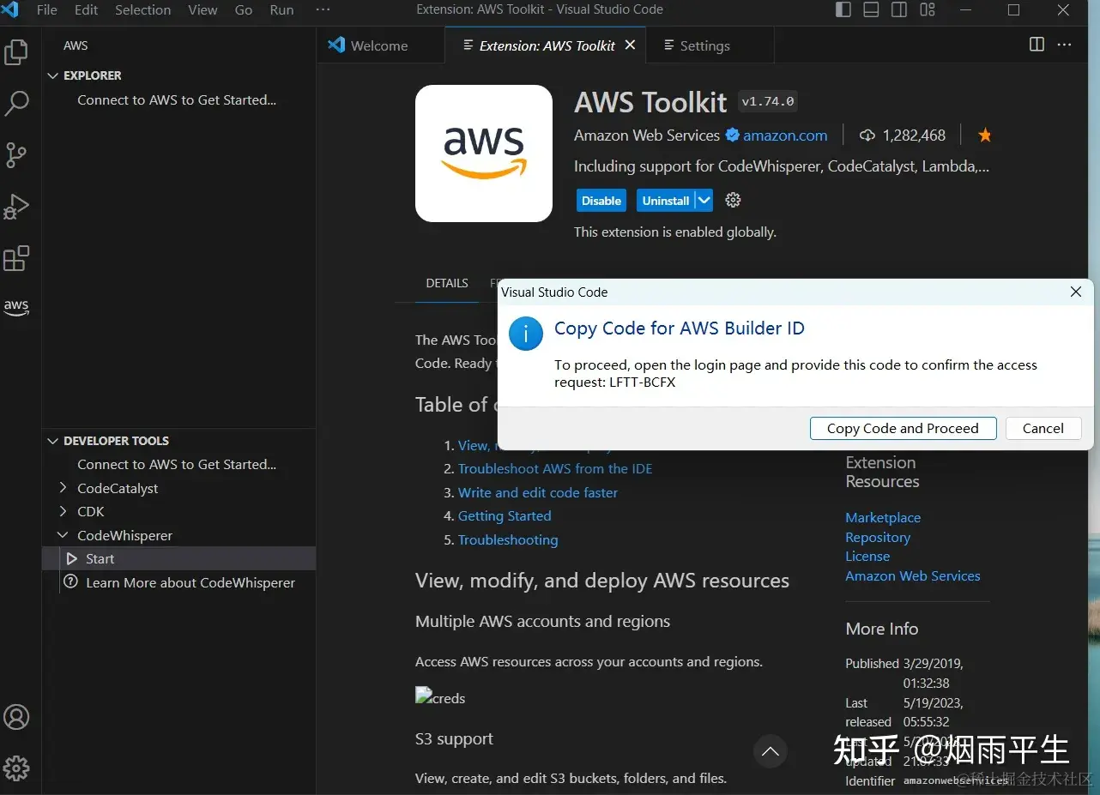Select the DETAILS tab of the extension
This screenshot has width=1100, height=795.
(447, 283)
